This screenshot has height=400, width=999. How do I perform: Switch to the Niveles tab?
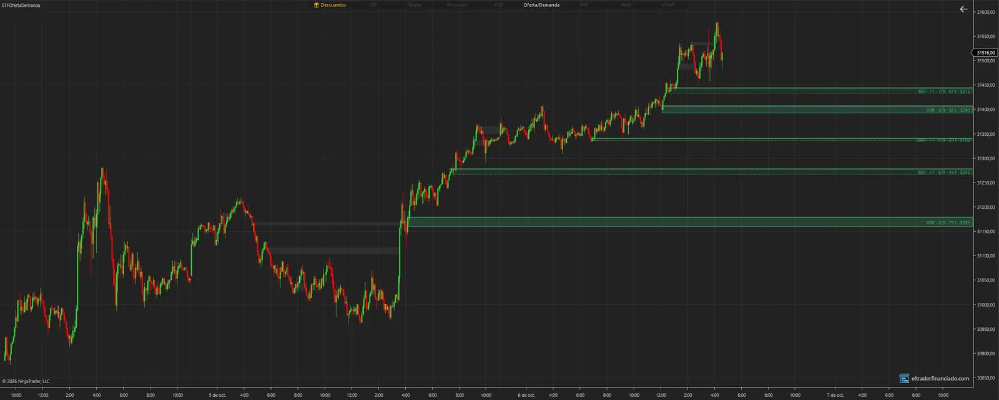(415, 5)
